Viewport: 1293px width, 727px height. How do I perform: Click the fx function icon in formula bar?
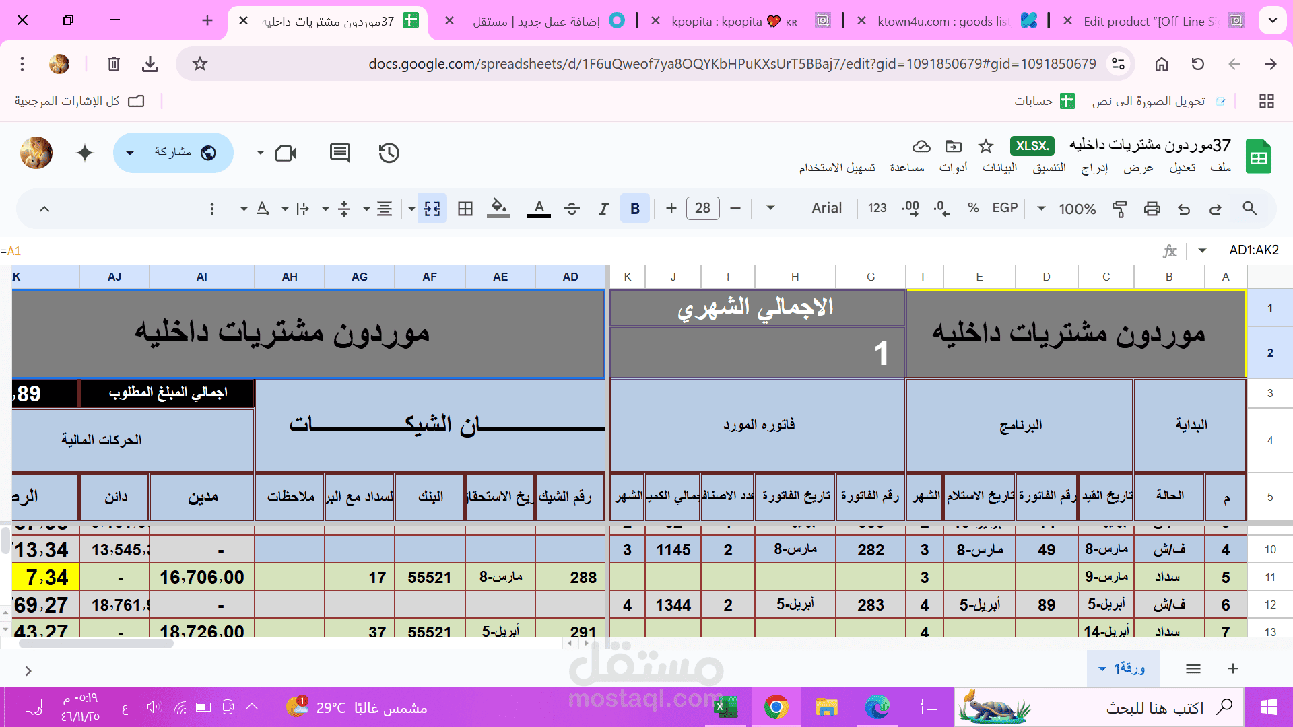(x=1170, y=251)
